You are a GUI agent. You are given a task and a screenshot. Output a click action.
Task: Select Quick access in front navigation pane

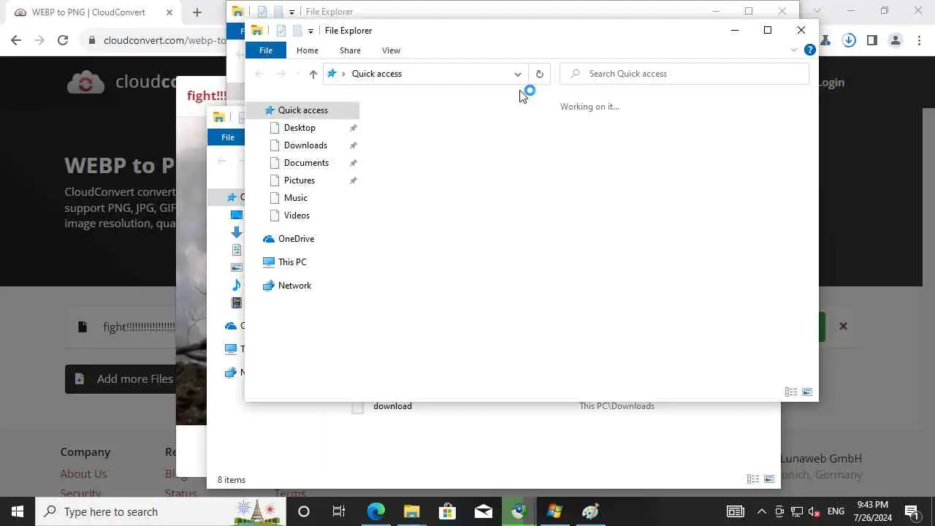[x=302, y=110]
